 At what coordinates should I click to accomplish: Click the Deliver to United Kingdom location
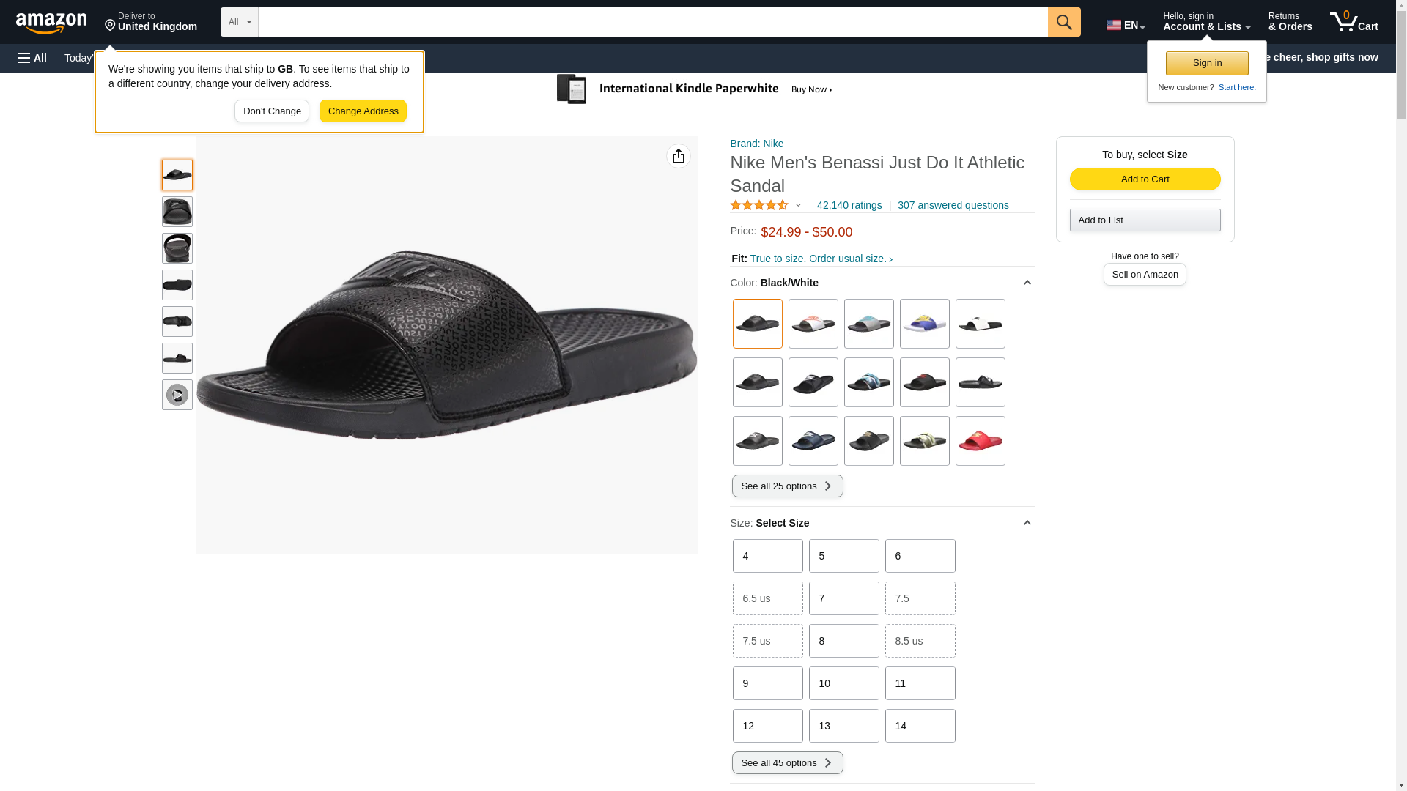click(x=150, y=22)
